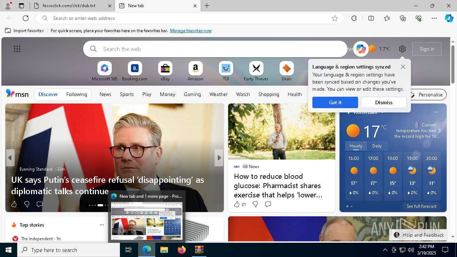Image resolution: width=457 pixels, height=257 pixels.
Task: Open the Amazon shortcut
Action: [195, 71]
